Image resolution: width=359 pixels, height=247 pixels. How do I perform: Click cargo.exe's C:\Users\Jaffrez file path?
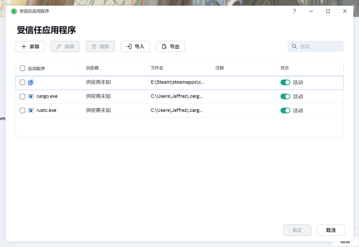[176, 97]
